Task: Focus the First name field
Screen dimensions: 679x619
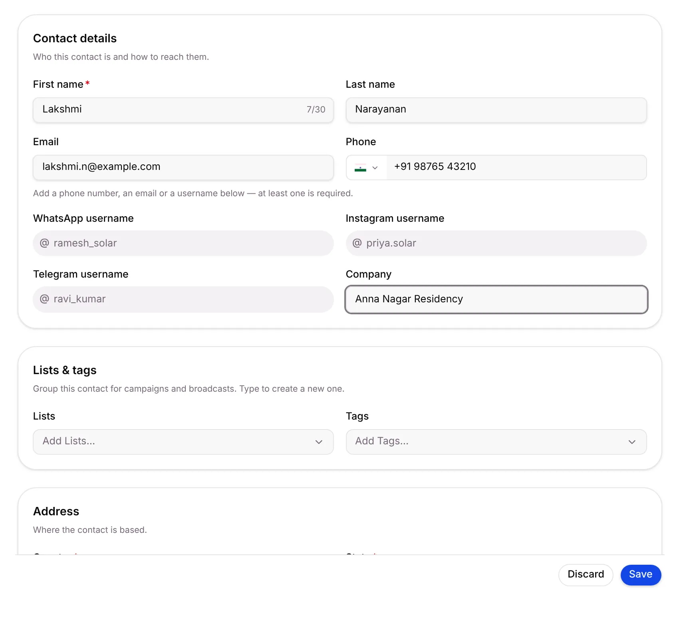Action: (183, 110)
